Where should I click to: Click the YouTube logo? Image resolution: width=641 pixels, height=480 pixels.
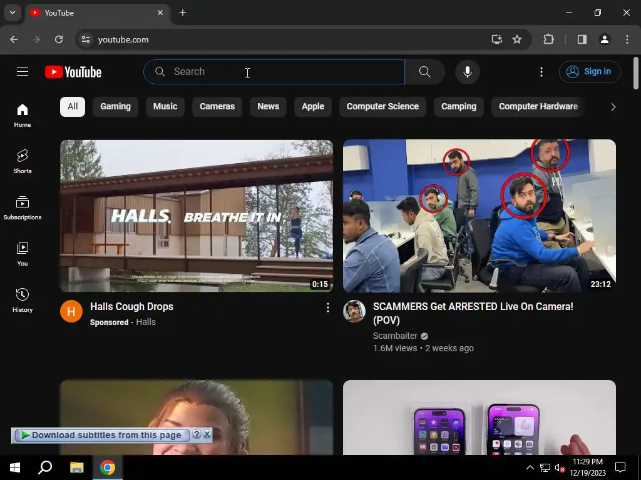point(73,72)
